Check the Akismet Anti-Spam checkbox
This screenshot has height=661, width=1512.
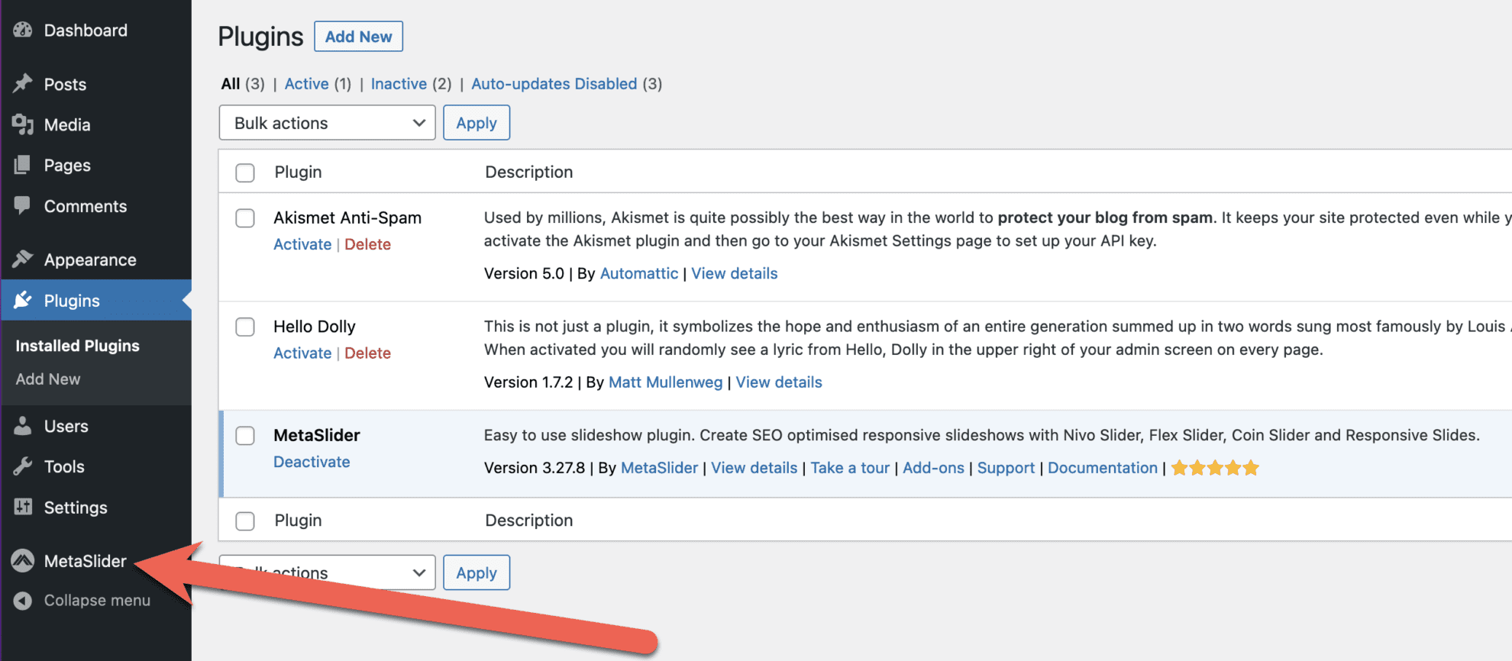[x=245, y=218]
